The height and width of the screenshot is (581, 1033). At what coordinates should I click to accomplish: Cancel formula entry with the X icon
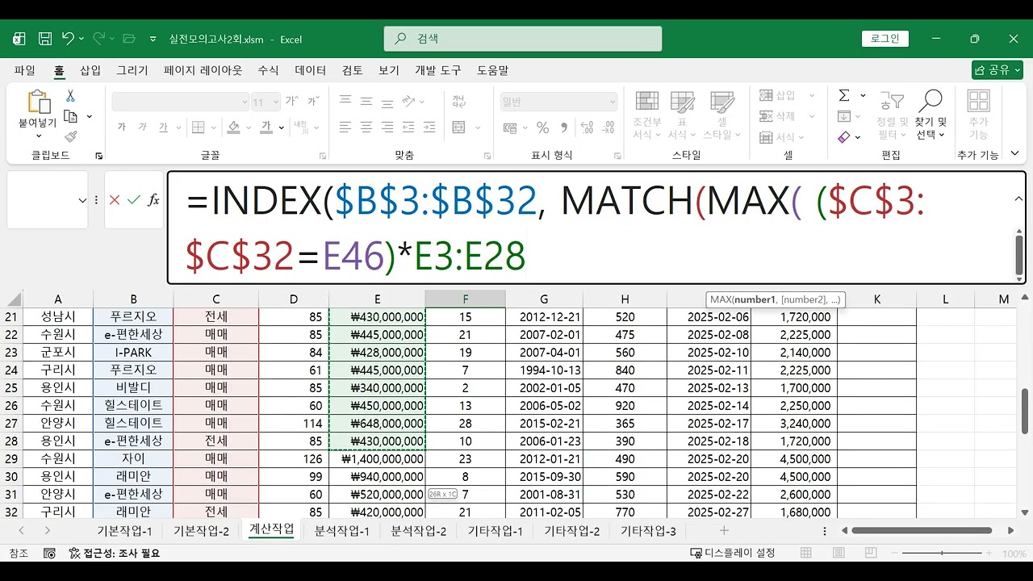(114, 199)
